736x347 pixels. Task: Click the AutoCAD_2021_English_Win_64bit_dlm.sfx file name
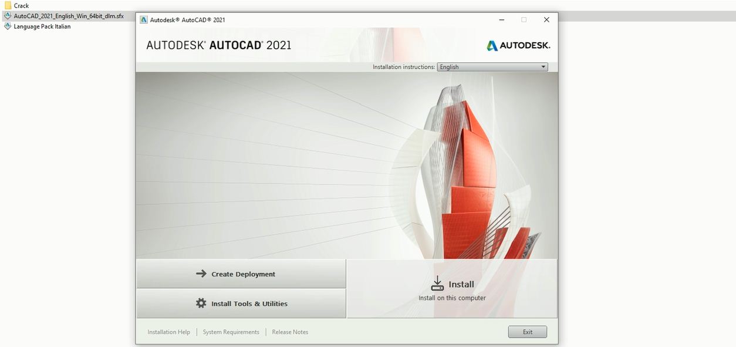coord(69,16)
